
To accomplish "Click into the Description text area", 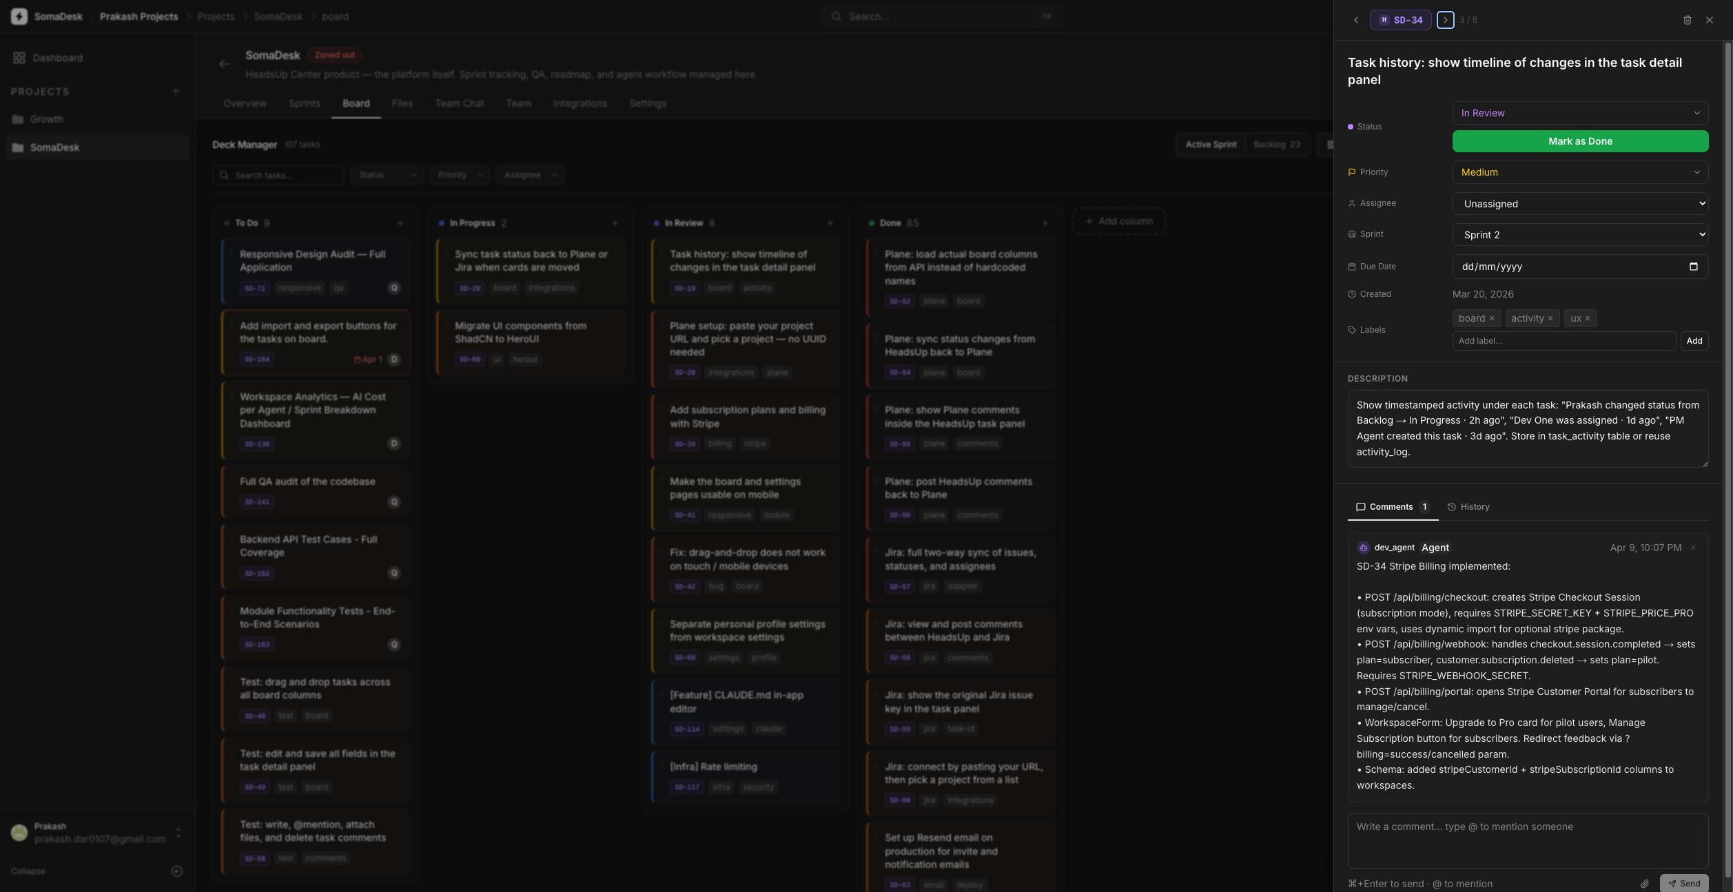I will click(x=1528, y=428).
